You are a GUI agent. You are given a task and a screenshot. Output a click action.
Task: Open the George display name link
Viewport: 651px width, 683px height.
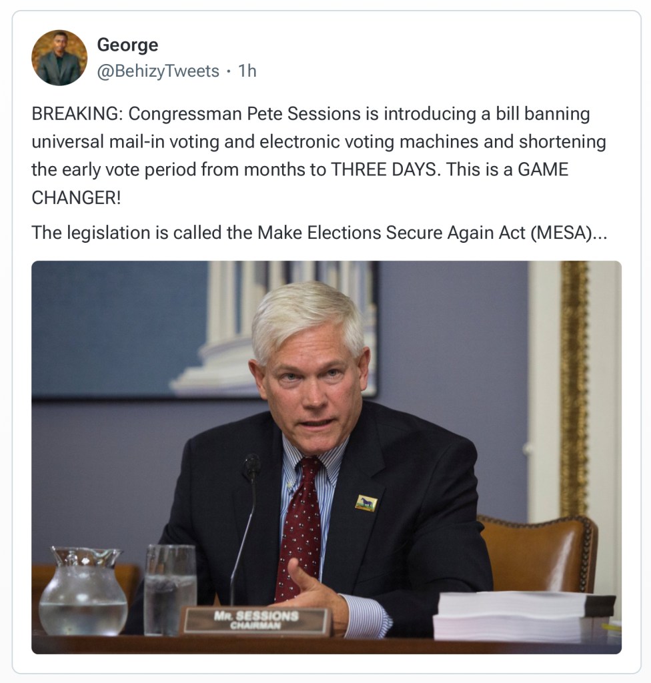click(127, 45)
